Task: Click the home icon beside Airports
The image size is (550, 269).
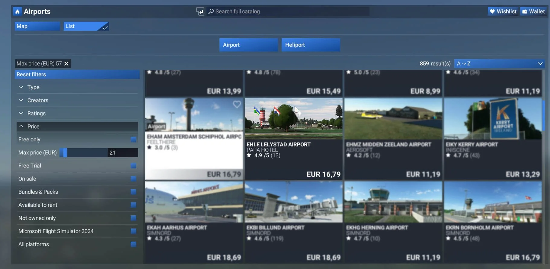Action: [18, 11]
